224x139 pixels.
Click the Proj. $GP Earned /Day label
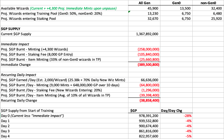(x=63, y=80)
